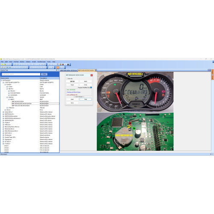Expand the <ECU> tree node
This screenshot has width=214, height=214.
5,110
